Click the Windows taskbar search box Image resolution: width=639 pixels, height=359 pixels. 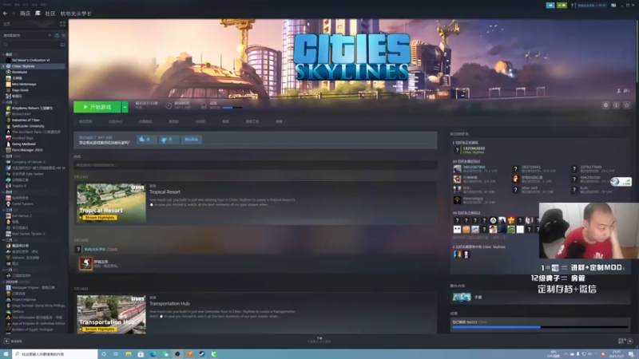pyautogui.click(x=55, y=354)
